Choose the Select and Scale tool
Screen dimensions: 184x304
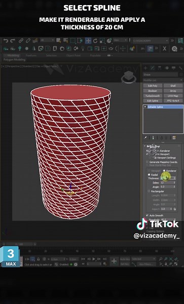click(x=102, y=41)
